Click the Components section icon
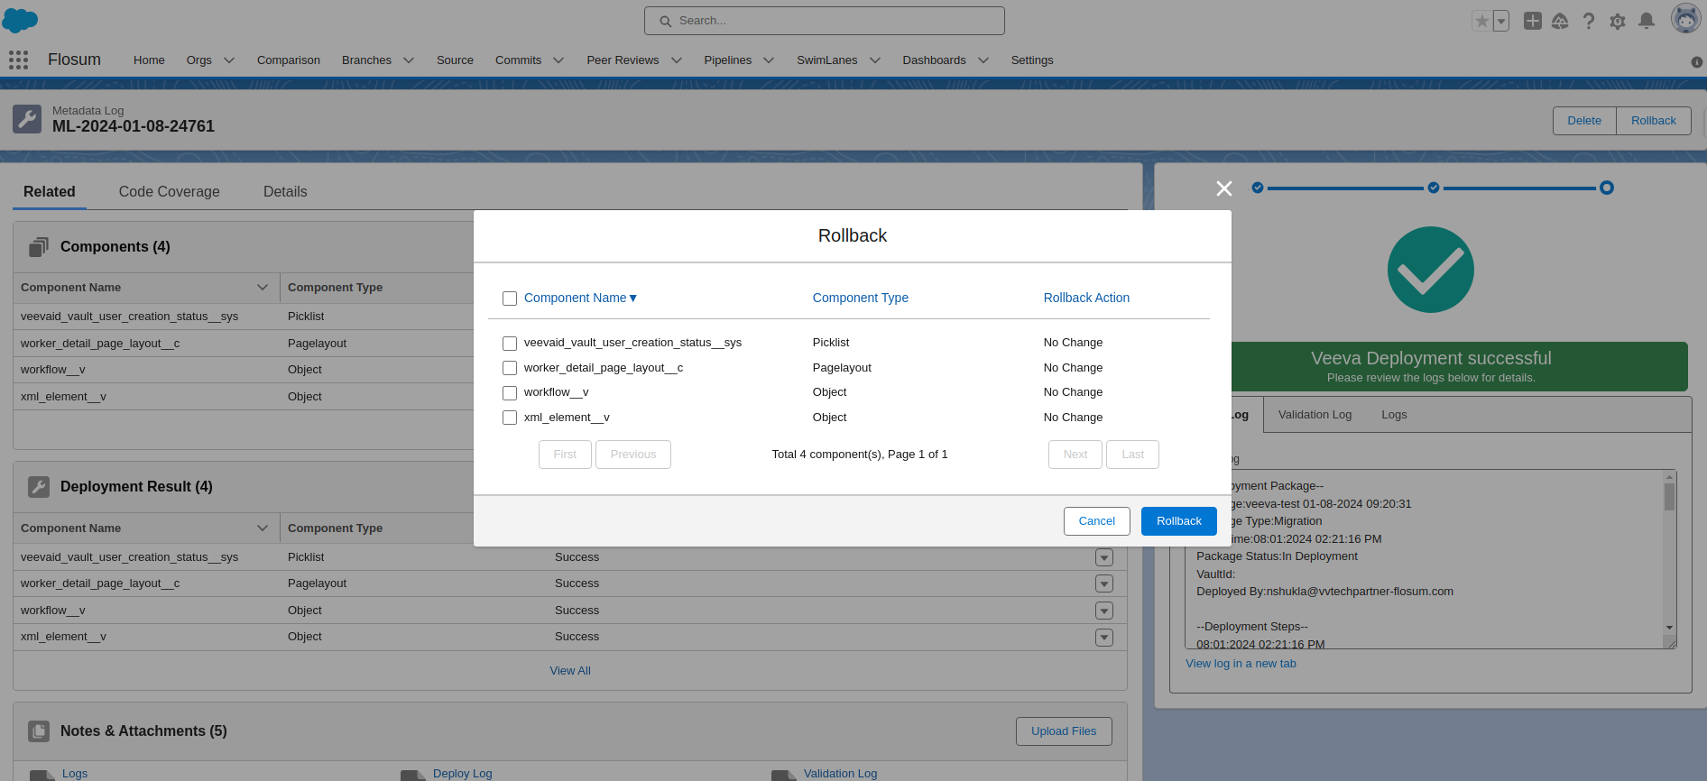This screenshot has width=1707, height=781. pyautogui.click(x=39, y=247)
